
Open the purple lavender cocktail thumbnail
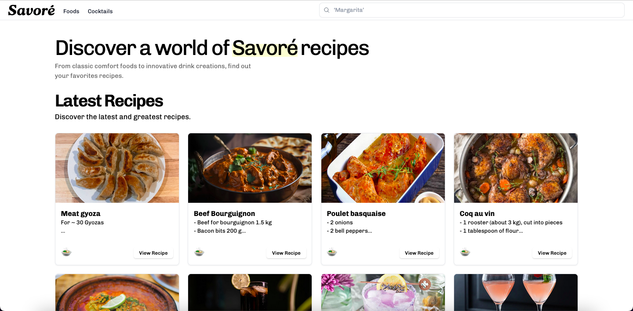click(383, 292)
